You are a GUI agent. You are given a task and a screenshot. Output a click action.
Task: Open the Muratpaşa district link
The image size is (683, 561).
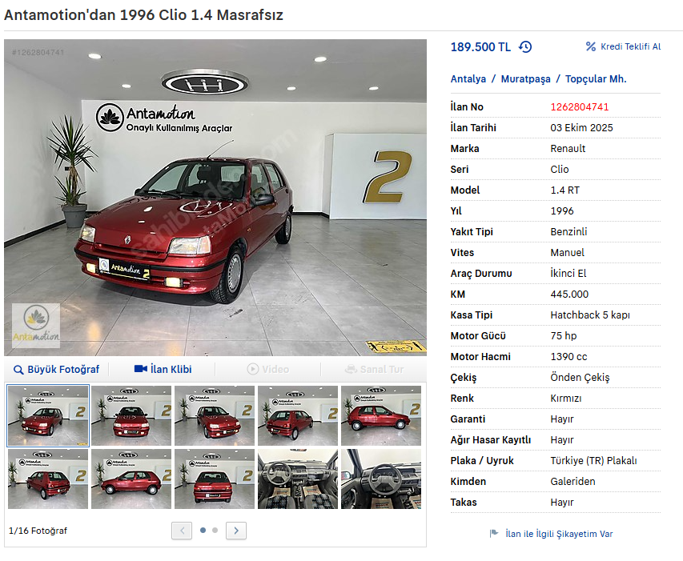(525, 79)
